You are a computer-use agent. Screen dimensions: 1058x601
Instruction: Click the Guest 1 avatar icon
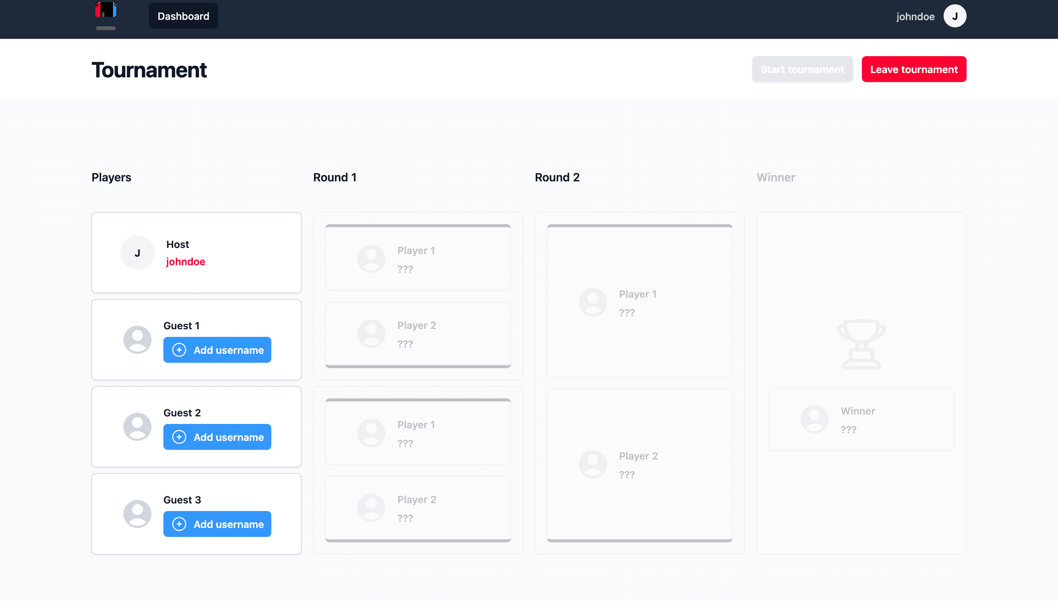click(137, 340)
